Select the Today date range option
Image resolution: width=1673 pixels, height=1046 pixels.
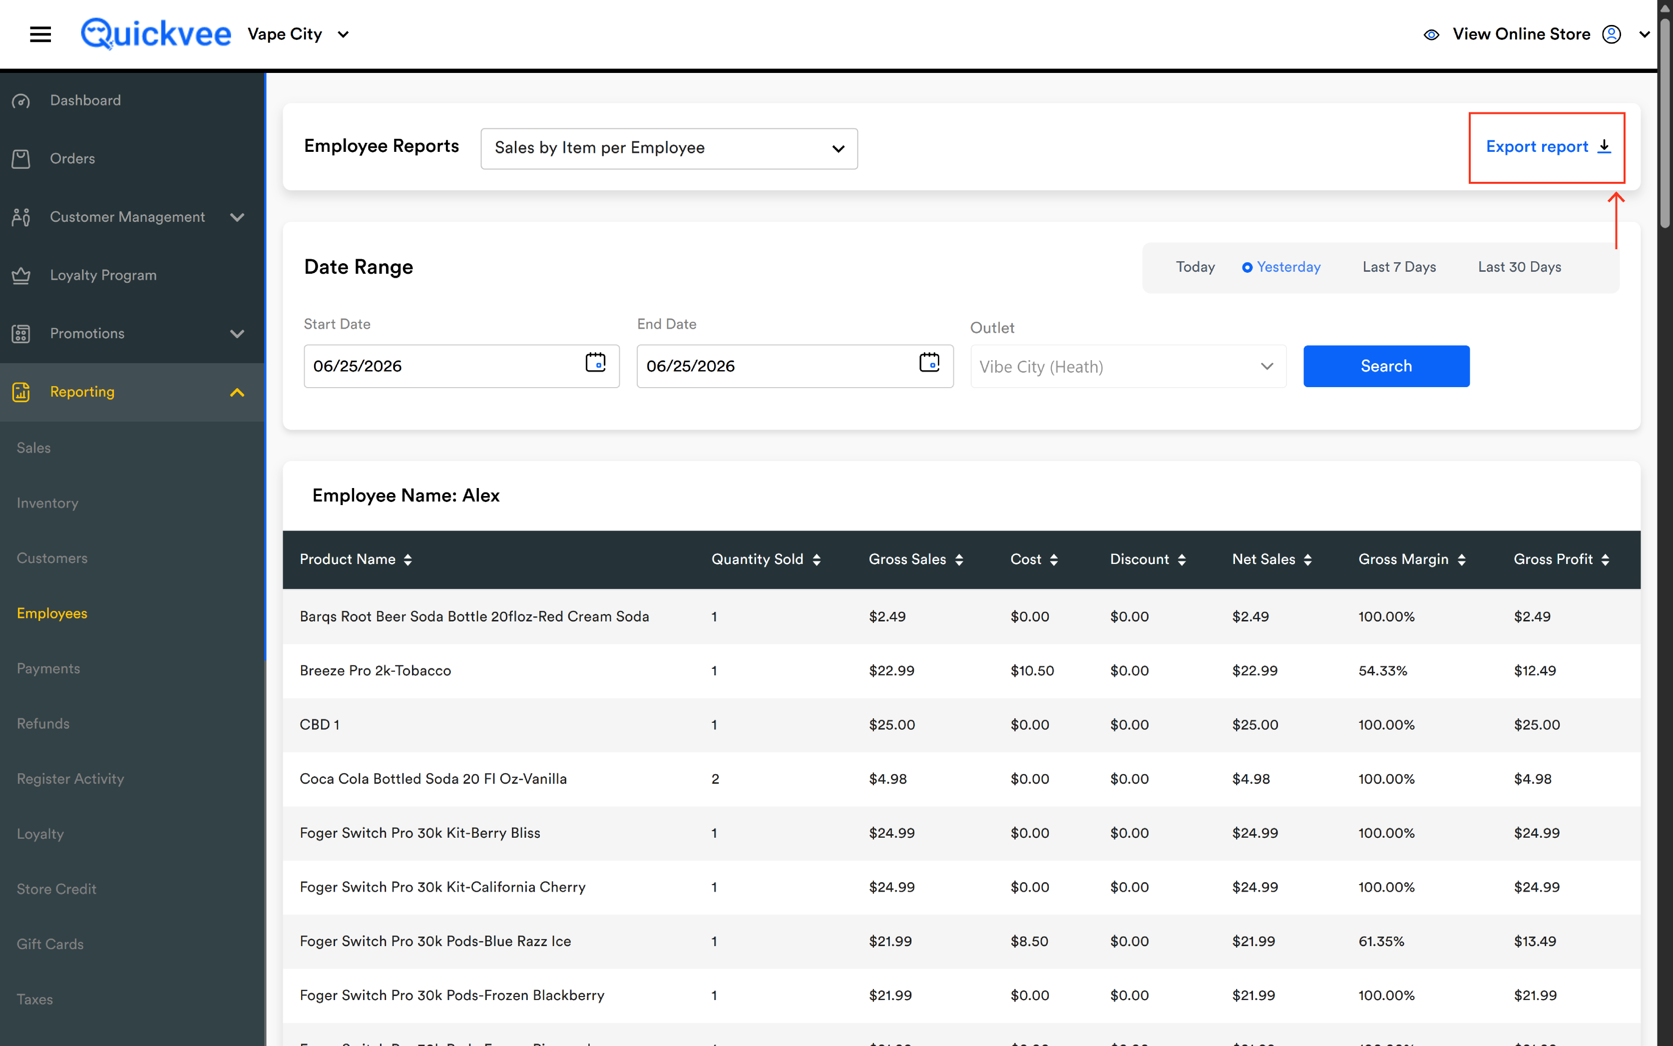tap(1195, 267)
